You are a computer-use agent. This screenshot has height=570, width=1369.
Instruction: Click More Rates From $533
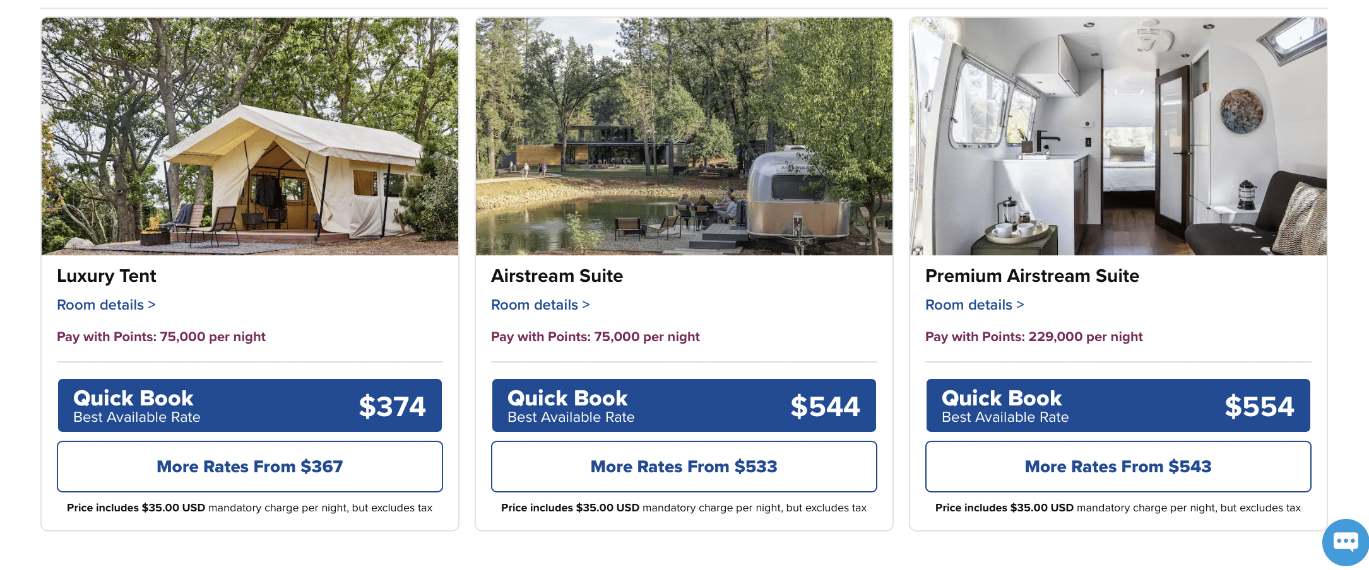tap(684, 467)
